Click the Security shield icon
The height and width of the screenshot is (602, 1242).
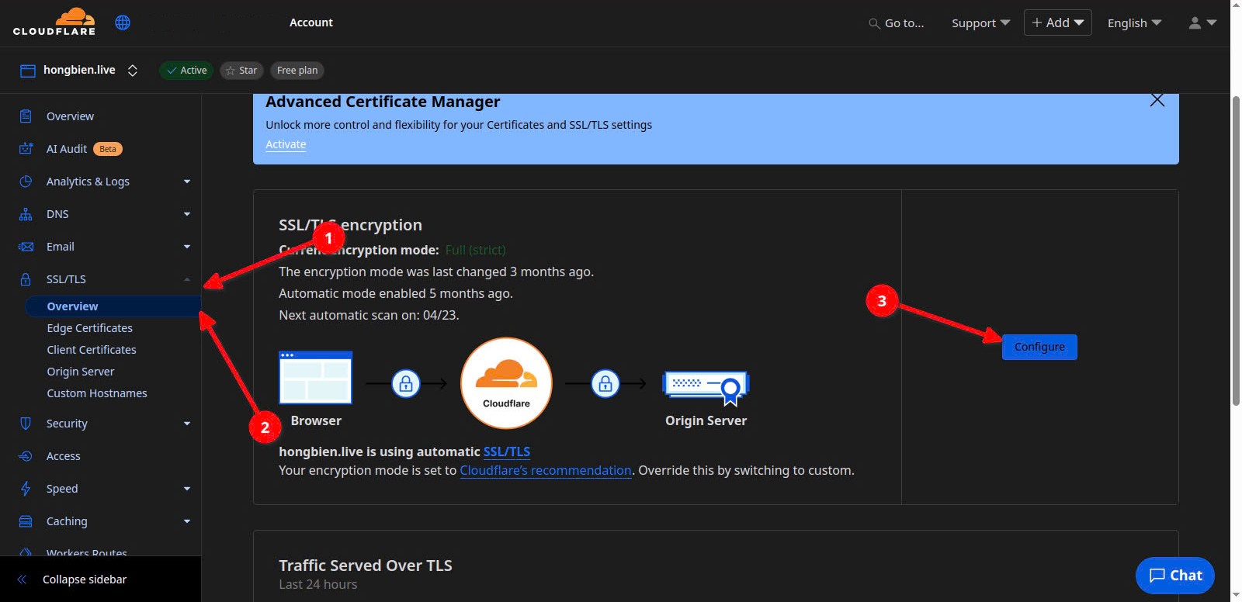click(x=26, y=424)
